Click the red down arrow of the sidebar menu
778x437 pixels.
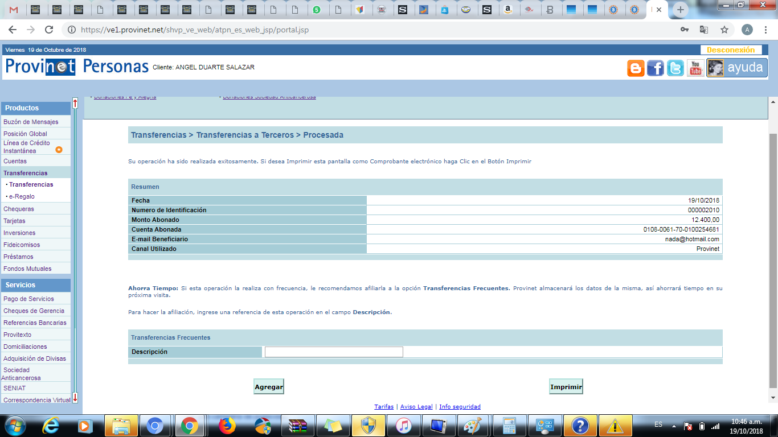tap(75, 397)
